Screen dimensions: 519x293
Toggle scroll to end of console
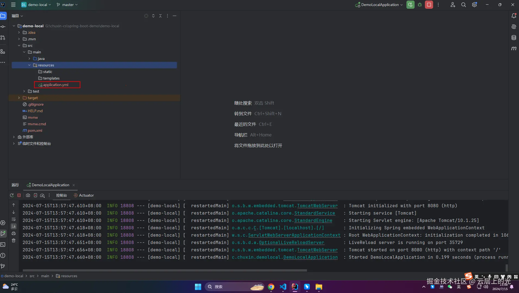coord(14,226)
